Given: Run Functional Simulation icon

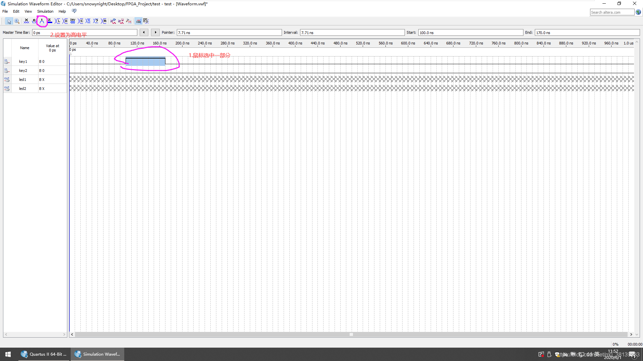Looking at the screenshot, I should (113, 21).
